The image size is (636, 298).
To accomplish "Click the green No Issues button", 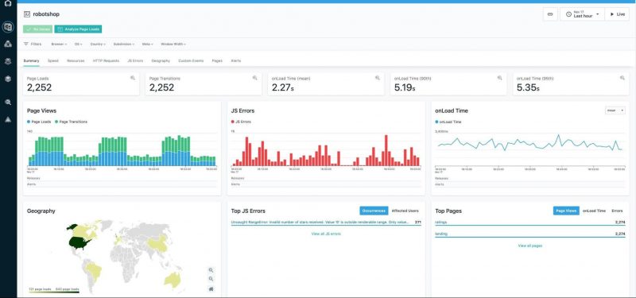I will coord(37,29).
